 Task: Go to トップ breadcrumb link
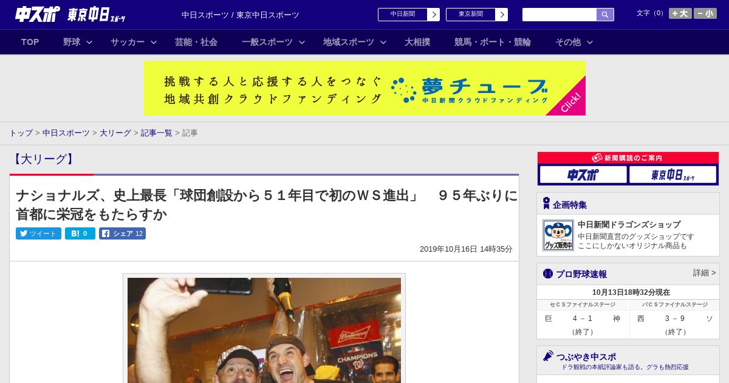pos(21,133)
